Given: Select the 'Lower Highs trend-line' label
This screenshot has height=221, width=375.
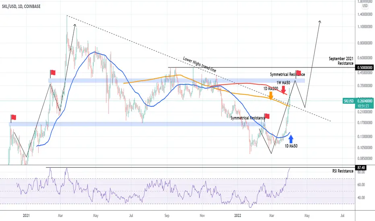Looking at the screenshot, I should pos(200,64).
